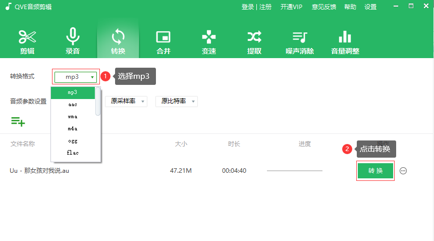This screenshot has height=241, width=434.
Task: Click the file's conversion progress bar
Action: pos(295,171)
